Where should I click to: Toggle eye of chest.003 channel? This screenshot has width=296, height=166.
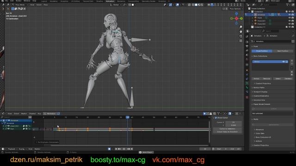(8, 126)
